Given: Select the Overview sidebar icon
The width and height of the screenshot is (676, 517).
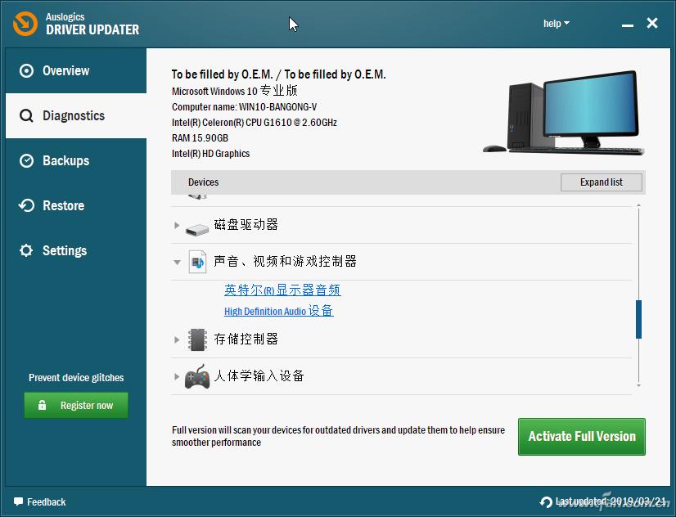Looking at the screenshot, I should 25,70.
